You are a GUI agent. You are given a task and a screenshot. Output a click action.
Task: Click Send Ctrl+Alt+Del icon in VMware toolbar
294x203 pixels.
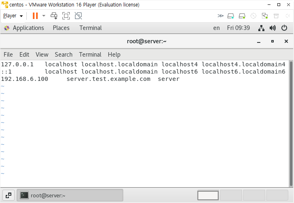54,16
